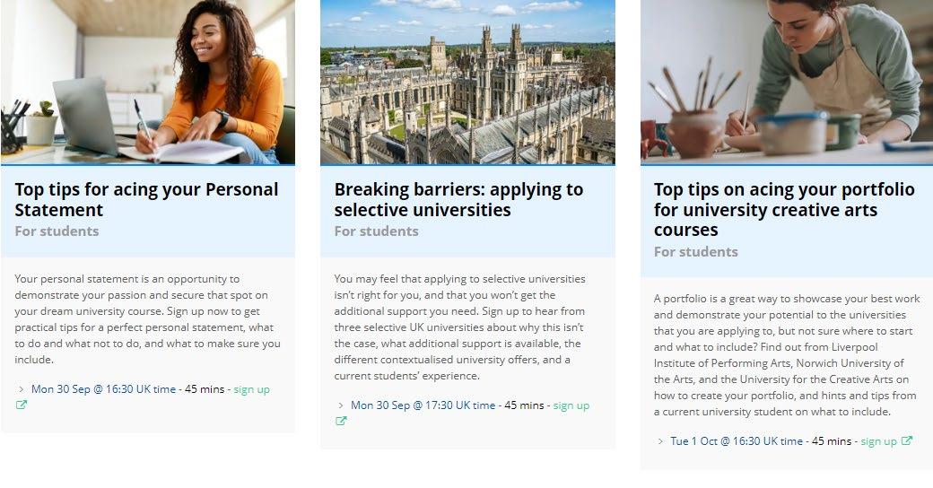933x488 pixels.
Task: Click the 'Breaking barriers: applying to selective universities' heading
Action: click(458, 199)
